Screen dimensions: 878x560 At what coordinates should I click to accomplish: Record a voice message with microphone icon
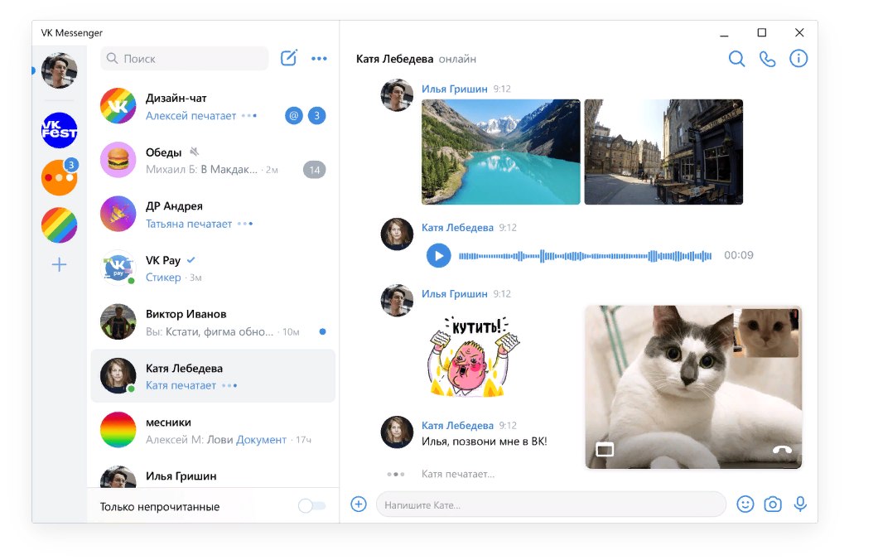pyautogui.click(x=801, y=504)
